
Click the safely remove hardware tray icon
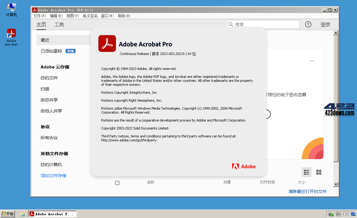331,214
